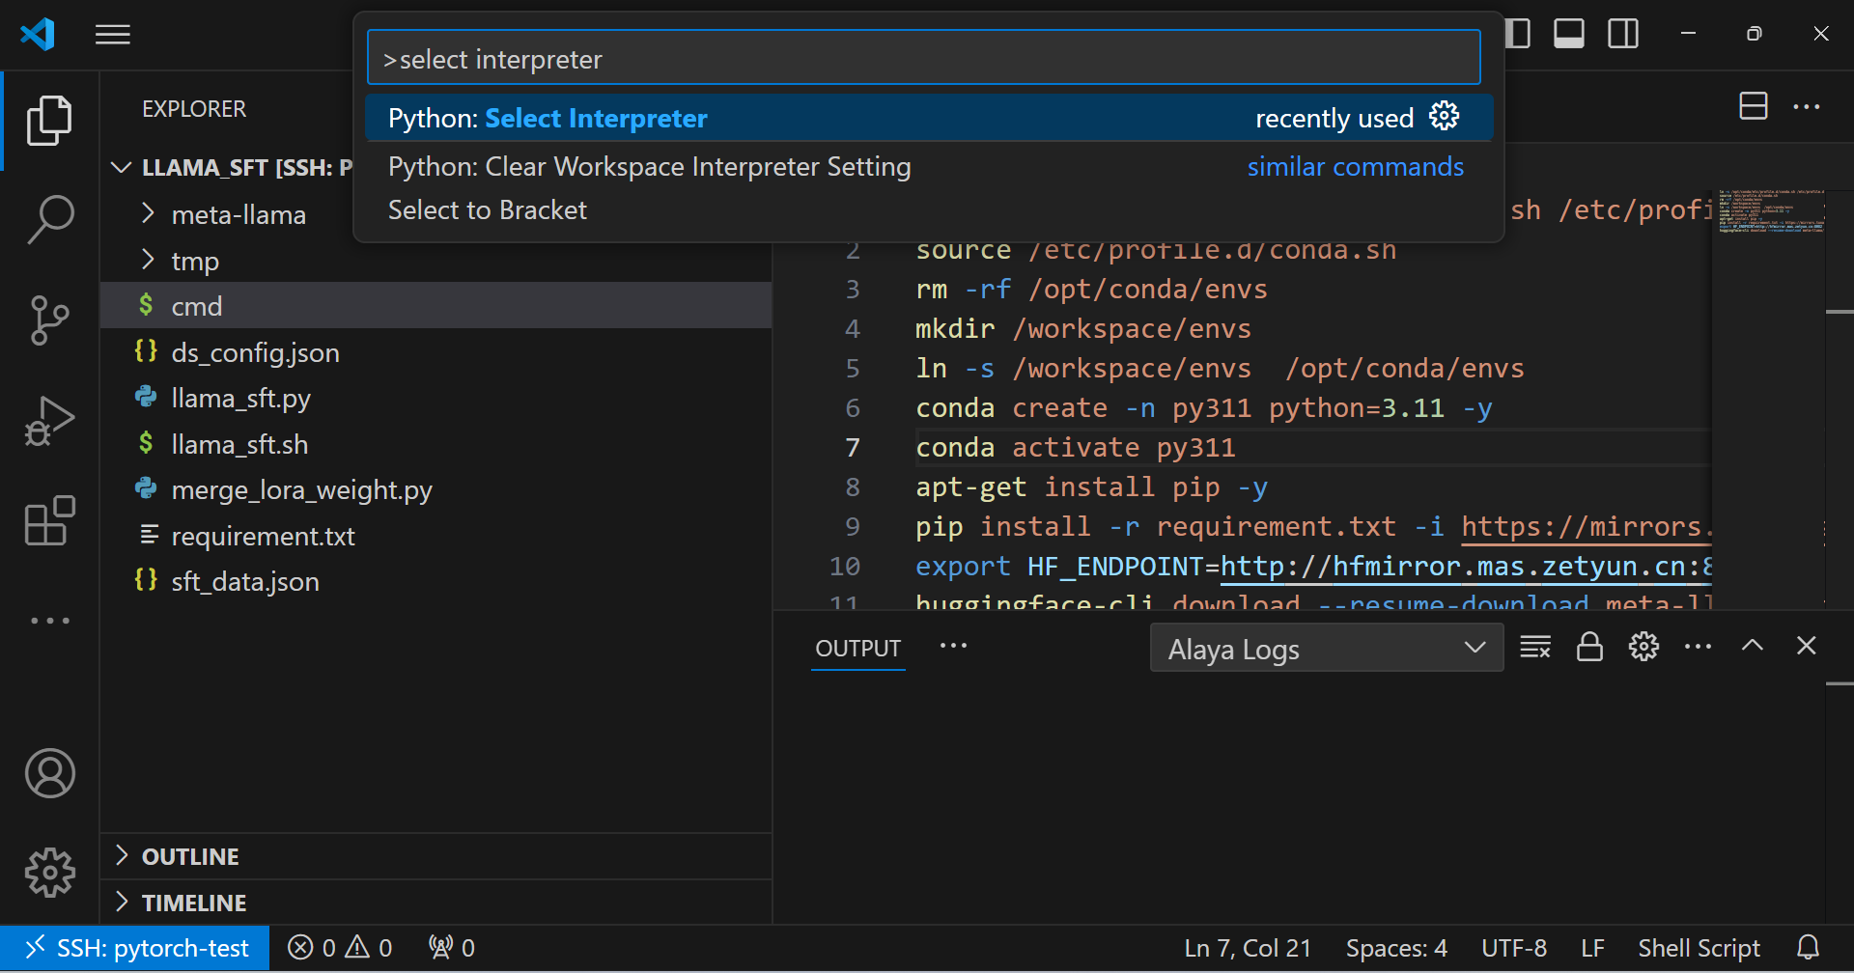The width and height of the screenshot is (1854, 973).
Task: Toggle the bottom panel layout button
Action: [1568, 34]
